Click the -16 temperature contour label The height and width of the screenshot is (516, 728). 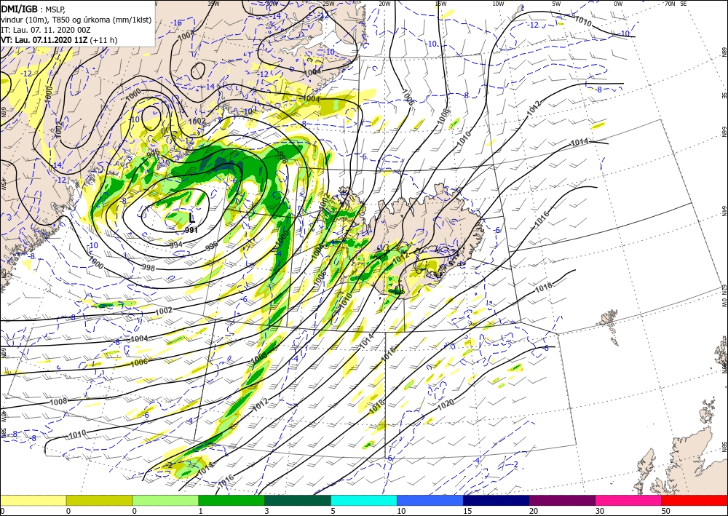pos(176,23)
